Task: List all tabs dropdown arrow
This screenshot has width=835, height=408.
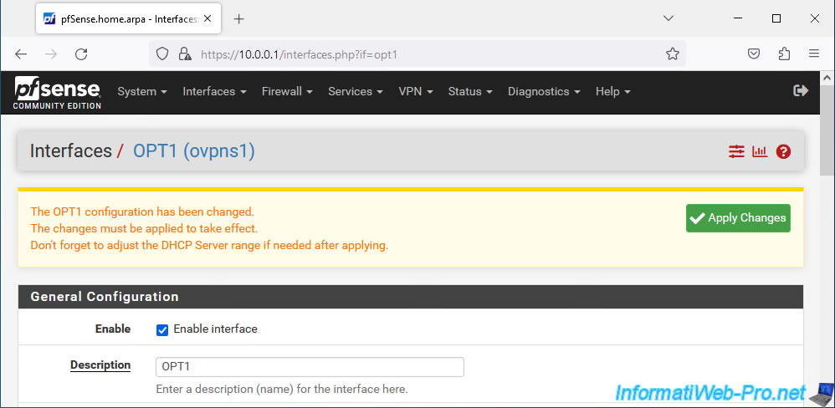Action: click(669, 18)
